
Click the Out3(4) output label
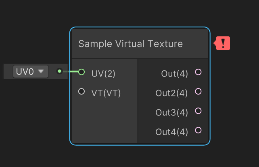pyautogui.click(x=171, y=113)
